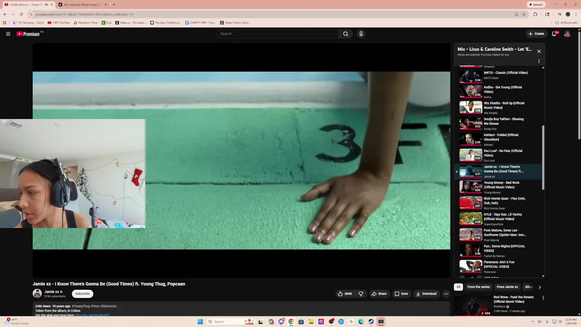
Task: Click the Windows taskbar search box
Action: pos(231,322)
